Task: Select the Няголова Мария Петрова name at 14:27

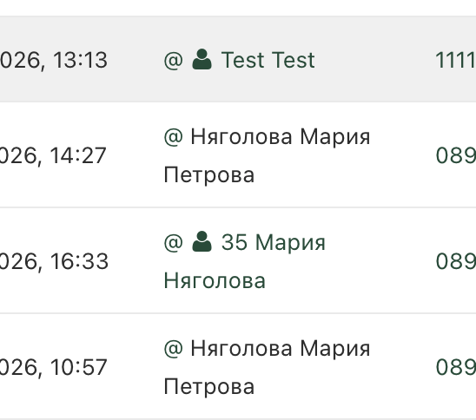Action: tap(267, 155)
